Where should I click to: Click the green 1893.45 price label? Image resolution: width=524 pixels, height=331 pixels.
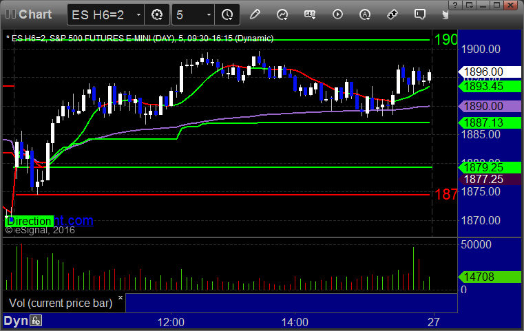(x=490, y=87)
